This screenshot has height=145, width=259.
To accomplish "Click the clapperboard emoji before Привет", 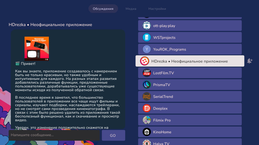I will coord(17,63).
